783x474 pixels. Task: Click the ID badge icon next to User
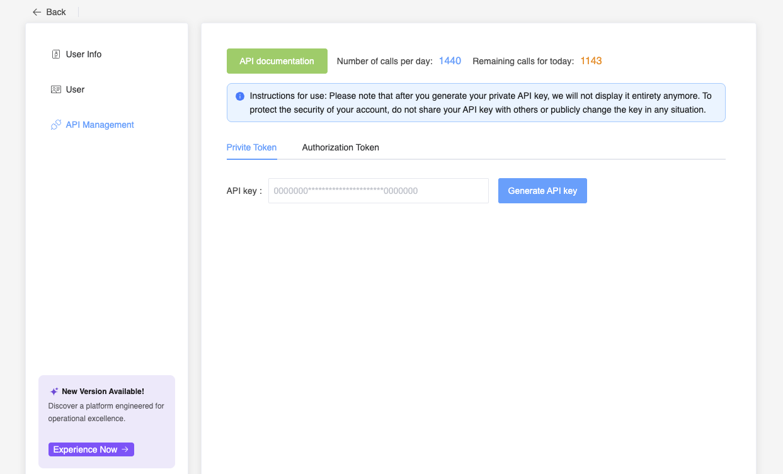55,89
